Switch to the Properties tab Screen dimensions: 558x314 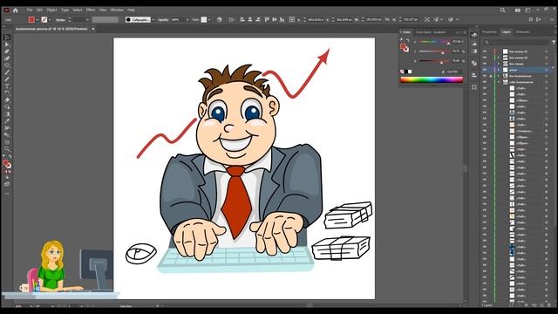coord(489,32)
